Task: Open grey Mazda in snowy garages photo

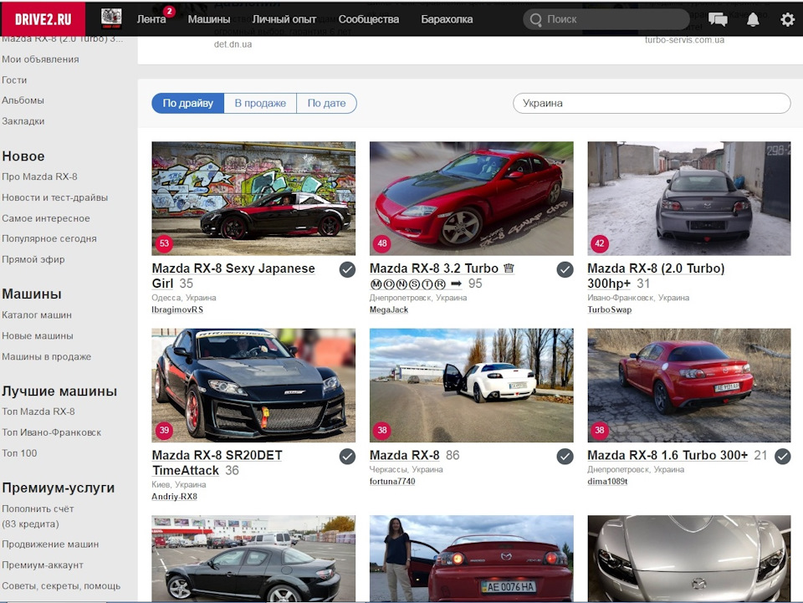Action: click(x=689, y=198)
